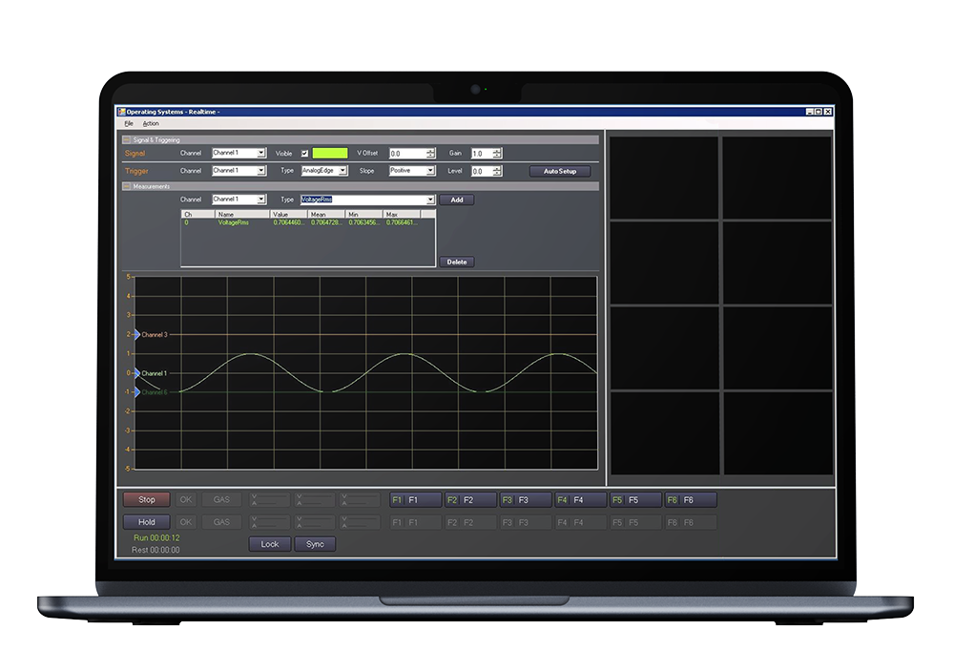Click the GAS button beside Hold
This screenshot has height=672, width=954.
coord(221,522)
